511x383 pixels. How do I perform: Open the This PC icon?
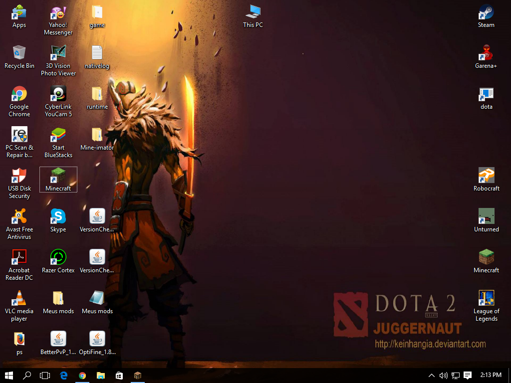click(x=253, y=16)
